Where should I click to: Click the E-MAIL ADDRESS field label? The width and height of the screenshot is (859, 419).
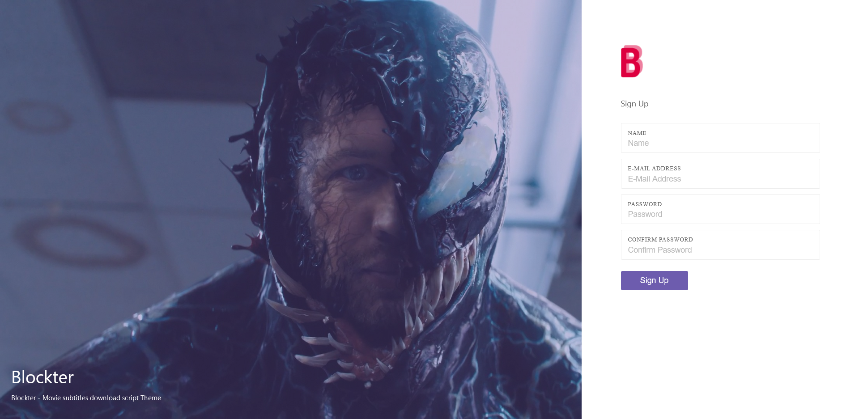pos(654,169)
